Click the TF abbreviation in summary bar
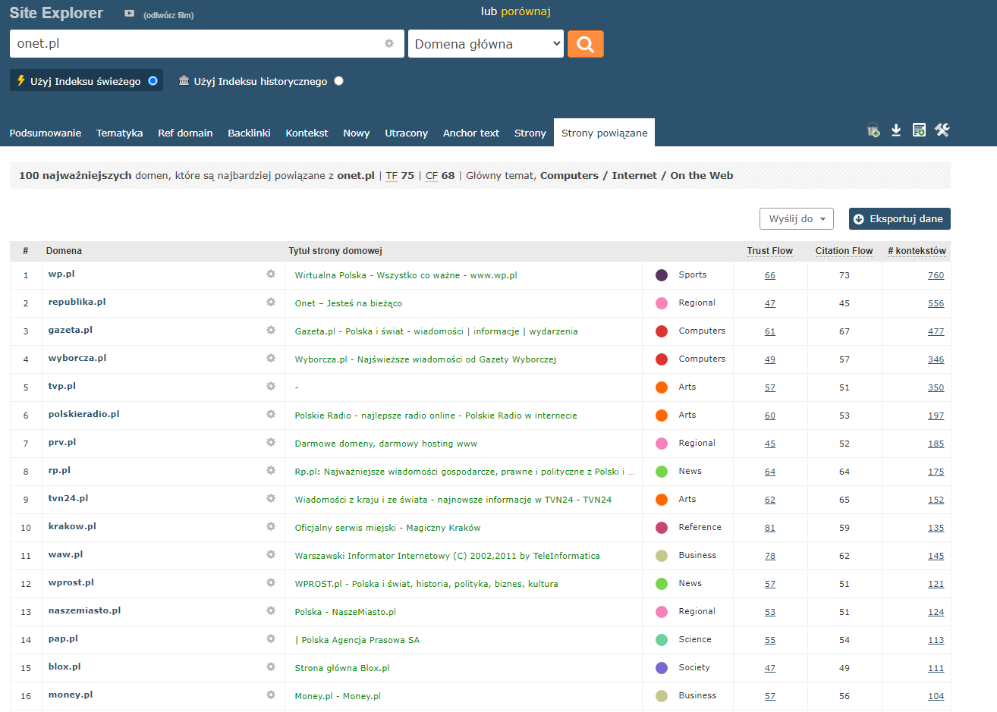 pyautogui.click(x=392, y=176)
